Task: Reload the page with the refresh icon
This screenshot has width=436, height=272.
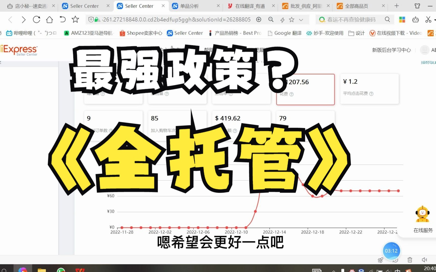Action: [37, 19]
